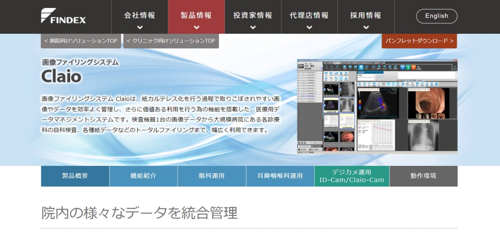Go to 病院向けソリューションTOP

click(80, 41)
